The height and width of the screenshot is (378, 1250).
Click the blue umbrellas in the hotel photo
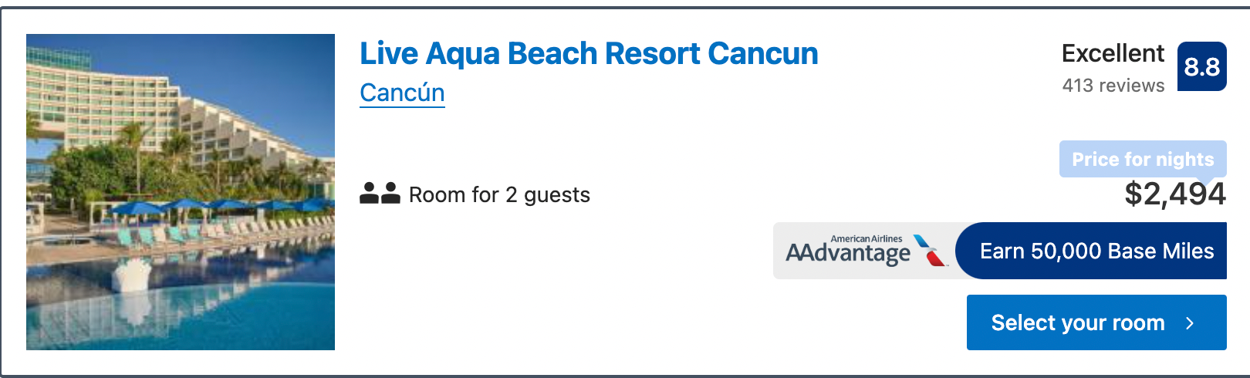(224, 206)
